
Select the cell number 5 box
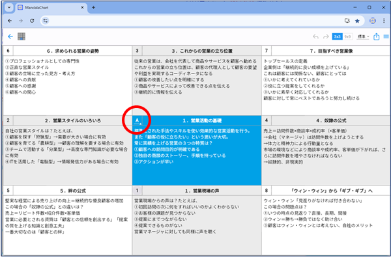click(x=8, y=191)
